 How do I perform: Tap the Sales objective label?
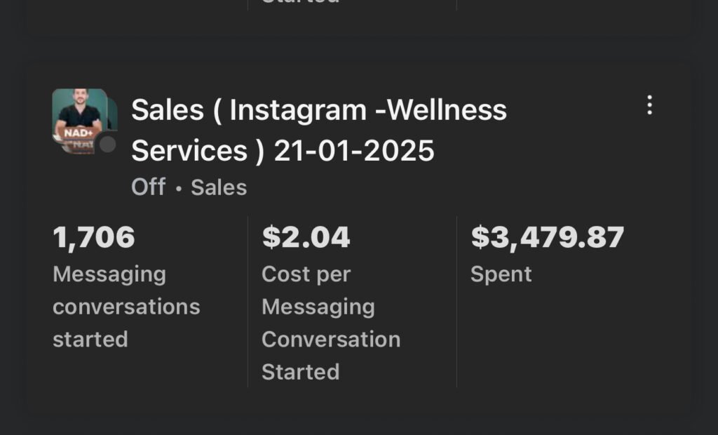click(219, 187)
